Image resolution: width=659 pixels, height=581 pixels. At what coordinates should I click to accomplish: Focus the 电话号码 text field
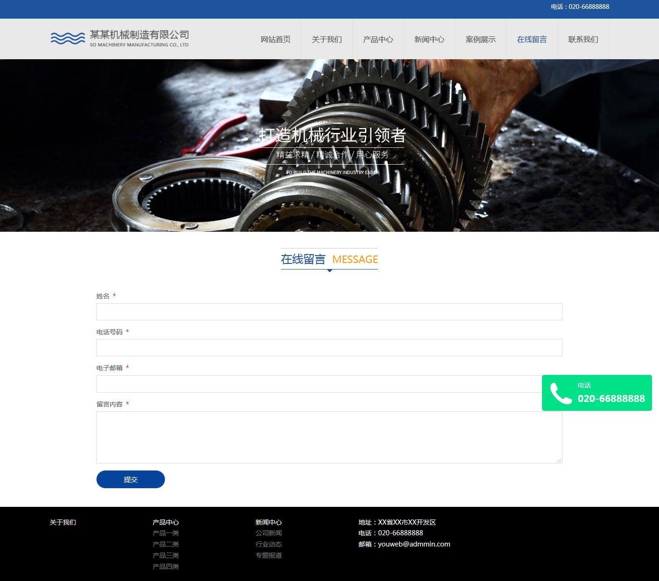pyautogui.click(x=329, y=348)
